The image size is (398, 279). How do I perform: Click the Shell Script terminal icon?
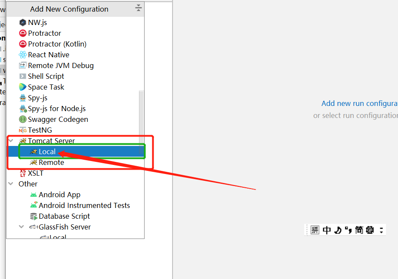[x=23, y=76]
